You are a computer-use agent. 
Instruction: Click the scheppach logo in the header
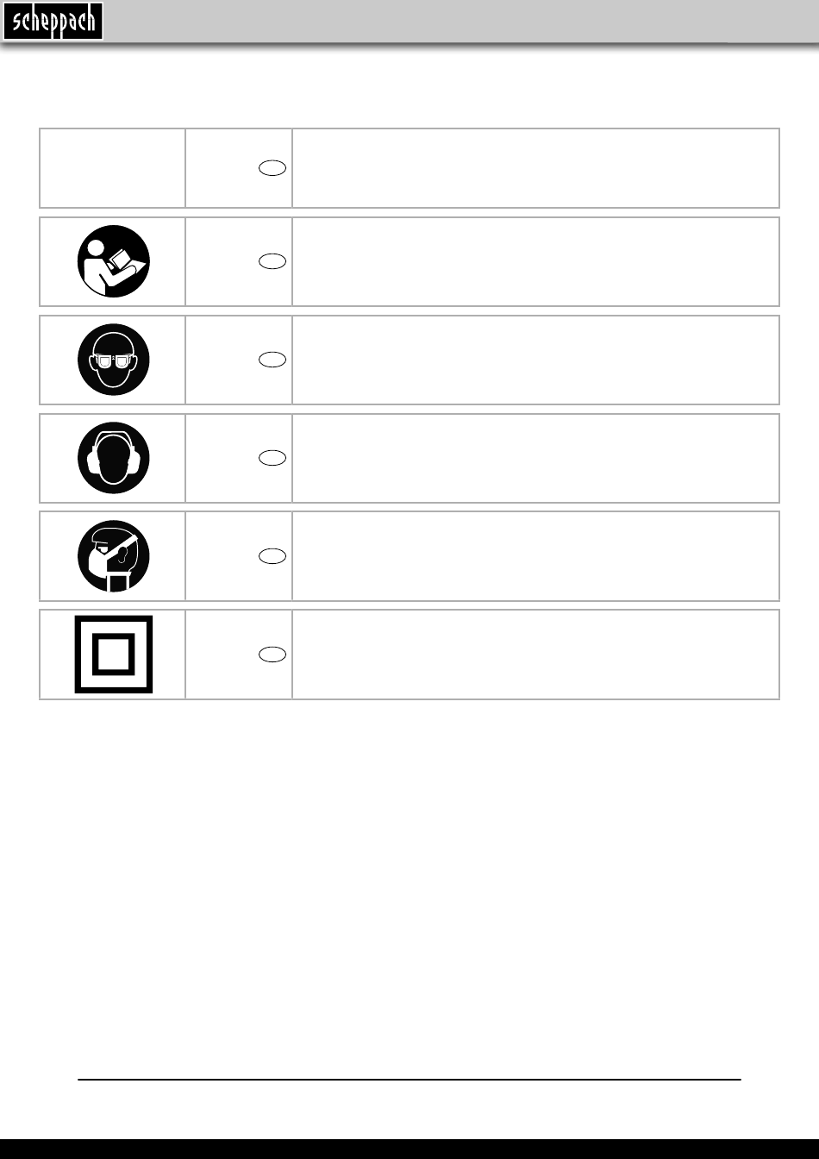click(x=53, y=22)
